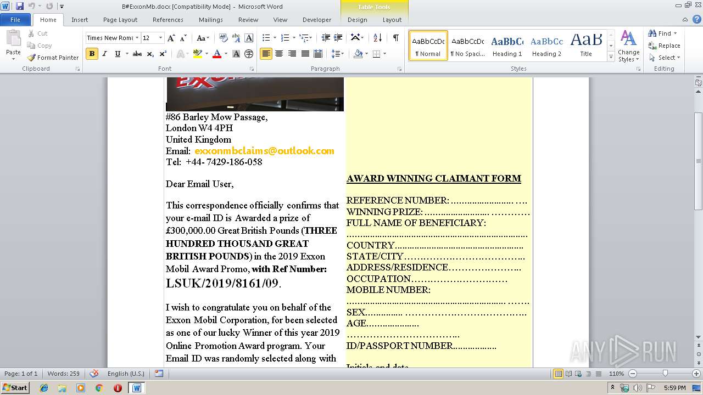Click the exxonmbclaims@outlook.com email link
Image resolution: width=703 pixels, height=395 pixels.
(264, 151)
